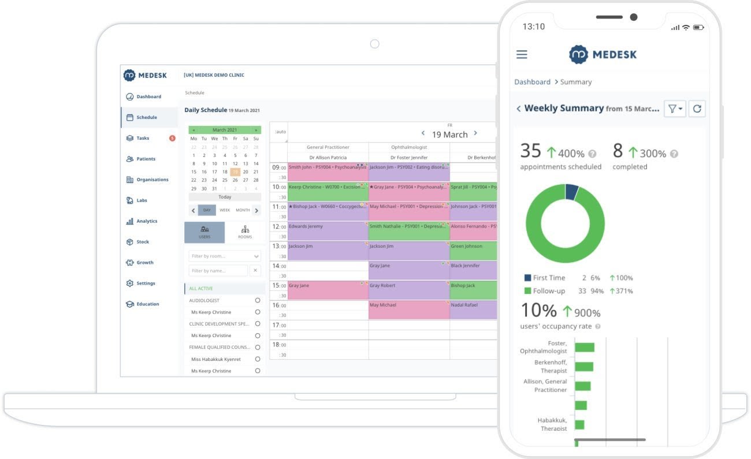Refresh the Weekly Summary report
This screenshot has height=459, width=751.
(x=697, y=109)
